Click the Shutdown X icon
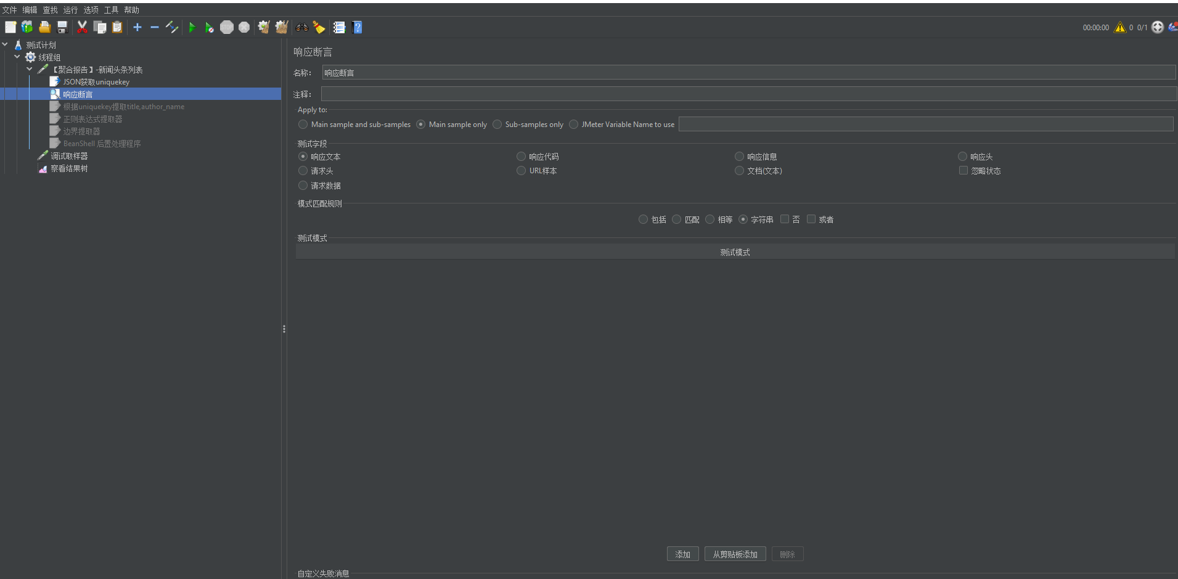Image resolution: width=1178 pixels, height=579 pixels. click(x=244, y=27)
